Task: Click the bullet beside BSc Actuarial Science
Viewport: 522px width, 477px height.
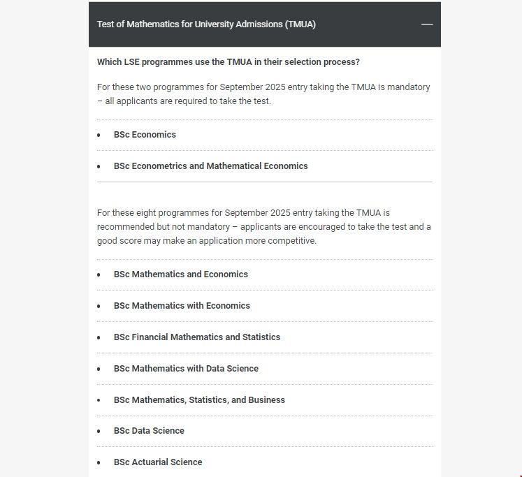Action: coord(99,462)
